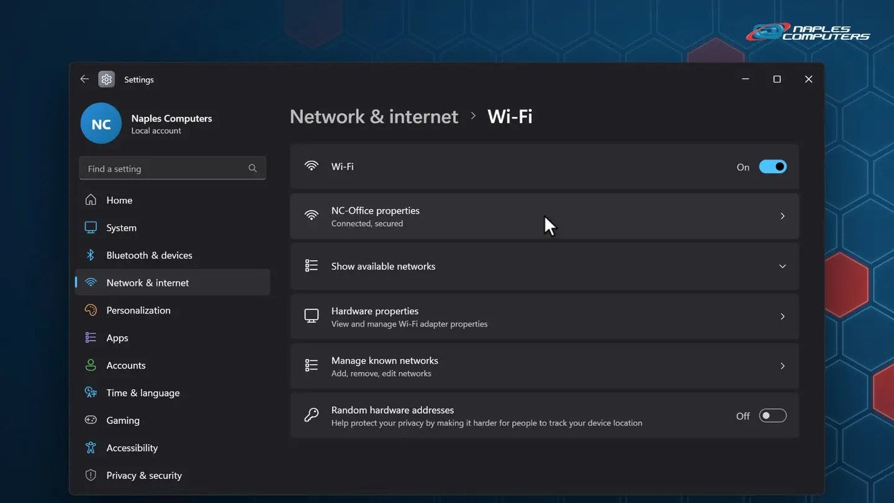Screen dimensions: 894x503
Task: Open the NC profile avatar
Action: pyautogui.click(x=101, y=124)
